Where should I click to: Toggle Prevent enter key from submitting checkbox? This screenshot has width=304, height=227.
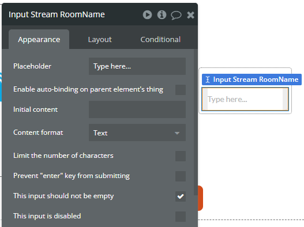(181, 176)
